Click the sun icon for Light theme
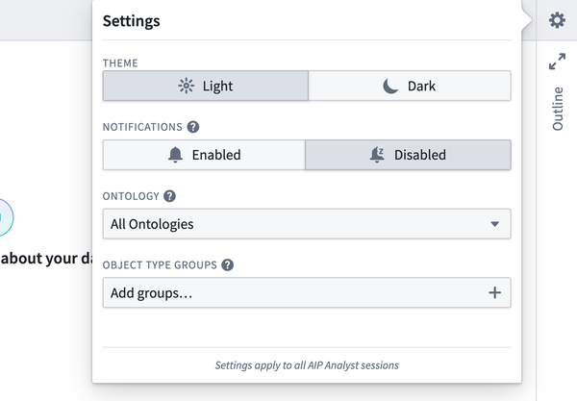 (187, 86)
